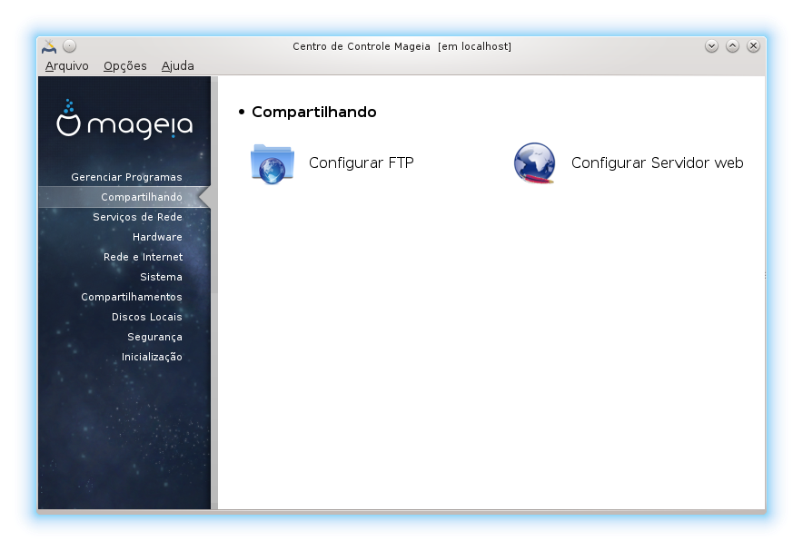Image resolution: width=803 pixels, height=551 pixels.
Task: Open the Configurar FTP folder-globe icon
Action: point(272,163)
